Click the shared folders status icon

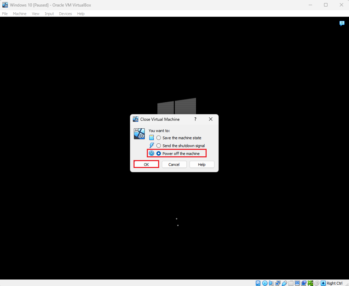291,283
